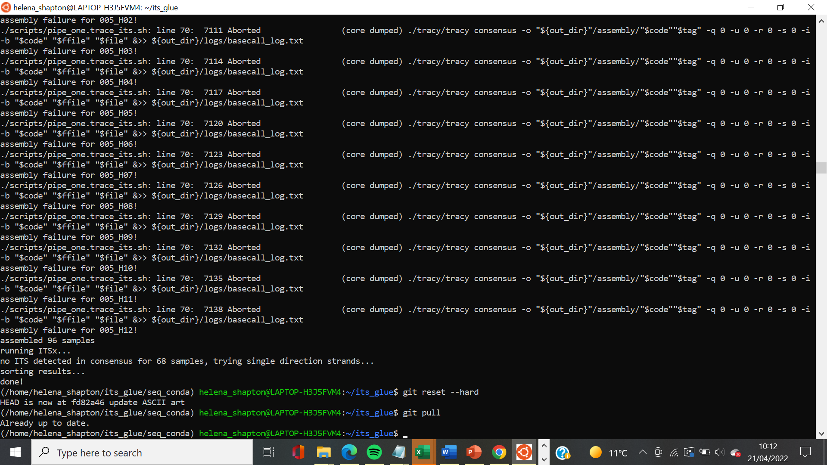827x465 pixels.
Task: Select the active Ubuntu terminal taskbar icon
Action: 524,452
